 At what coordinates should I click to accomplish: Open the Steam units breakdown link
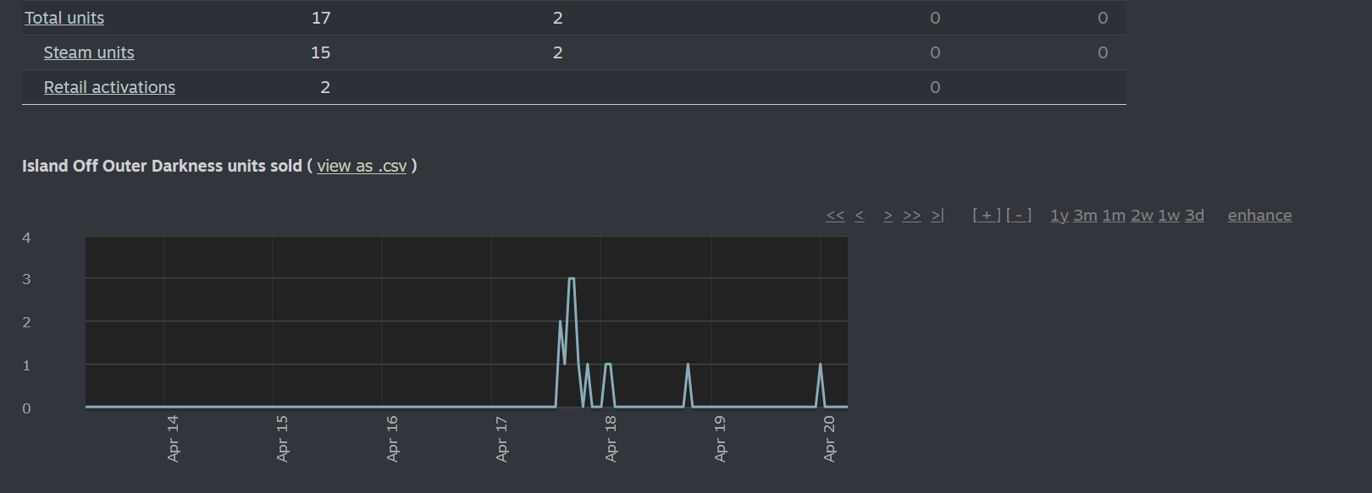(x=89, y=52)
